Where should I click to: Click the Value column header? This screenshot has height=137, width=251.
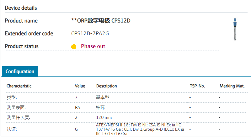(x=80, y=86)
